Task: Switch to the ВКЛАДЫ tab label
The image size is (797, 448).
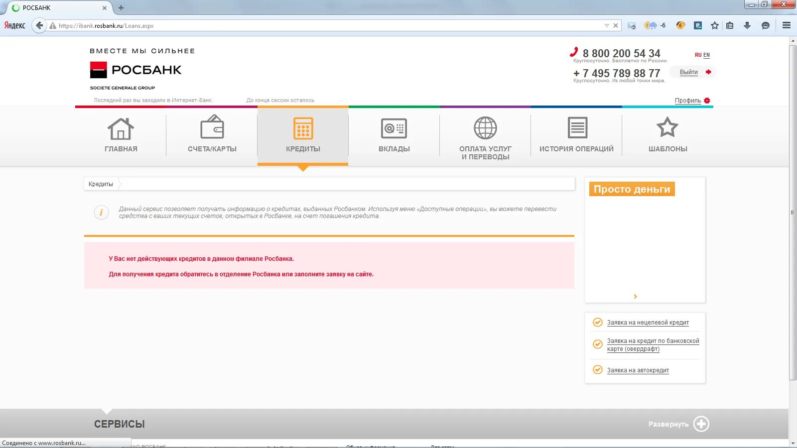Action: point(394,149)
